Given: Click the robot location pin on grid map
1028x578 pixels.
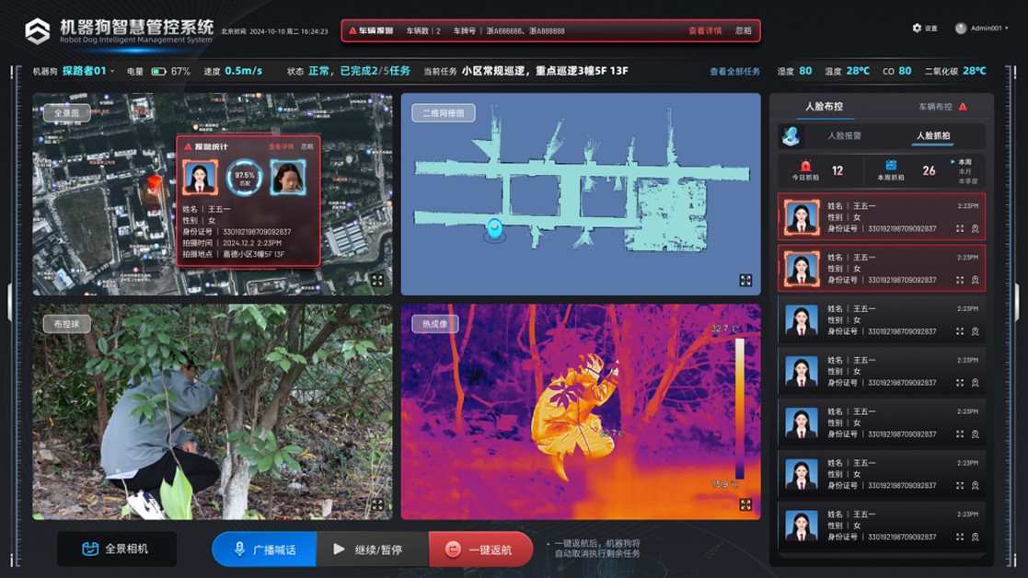Looking at the screenshot, I should coord(494,228).
